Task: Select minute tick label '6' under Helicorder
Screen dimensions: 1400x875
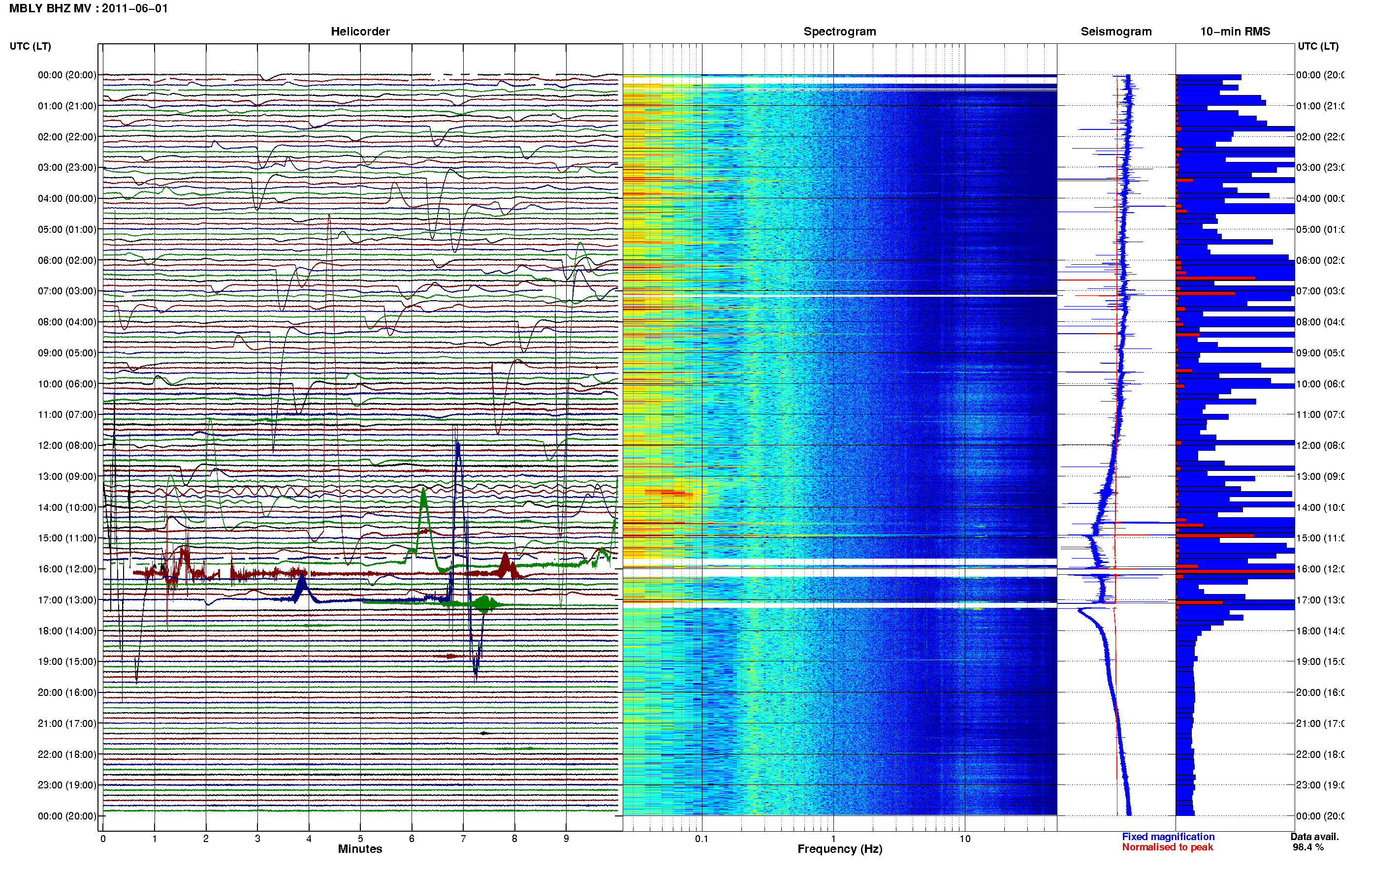Action: (x=412, y=839)
